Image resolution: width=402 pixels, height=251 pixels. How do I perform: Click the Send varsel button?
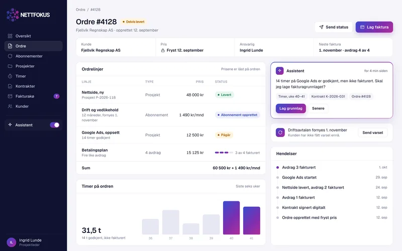click(x=372, y=133)
